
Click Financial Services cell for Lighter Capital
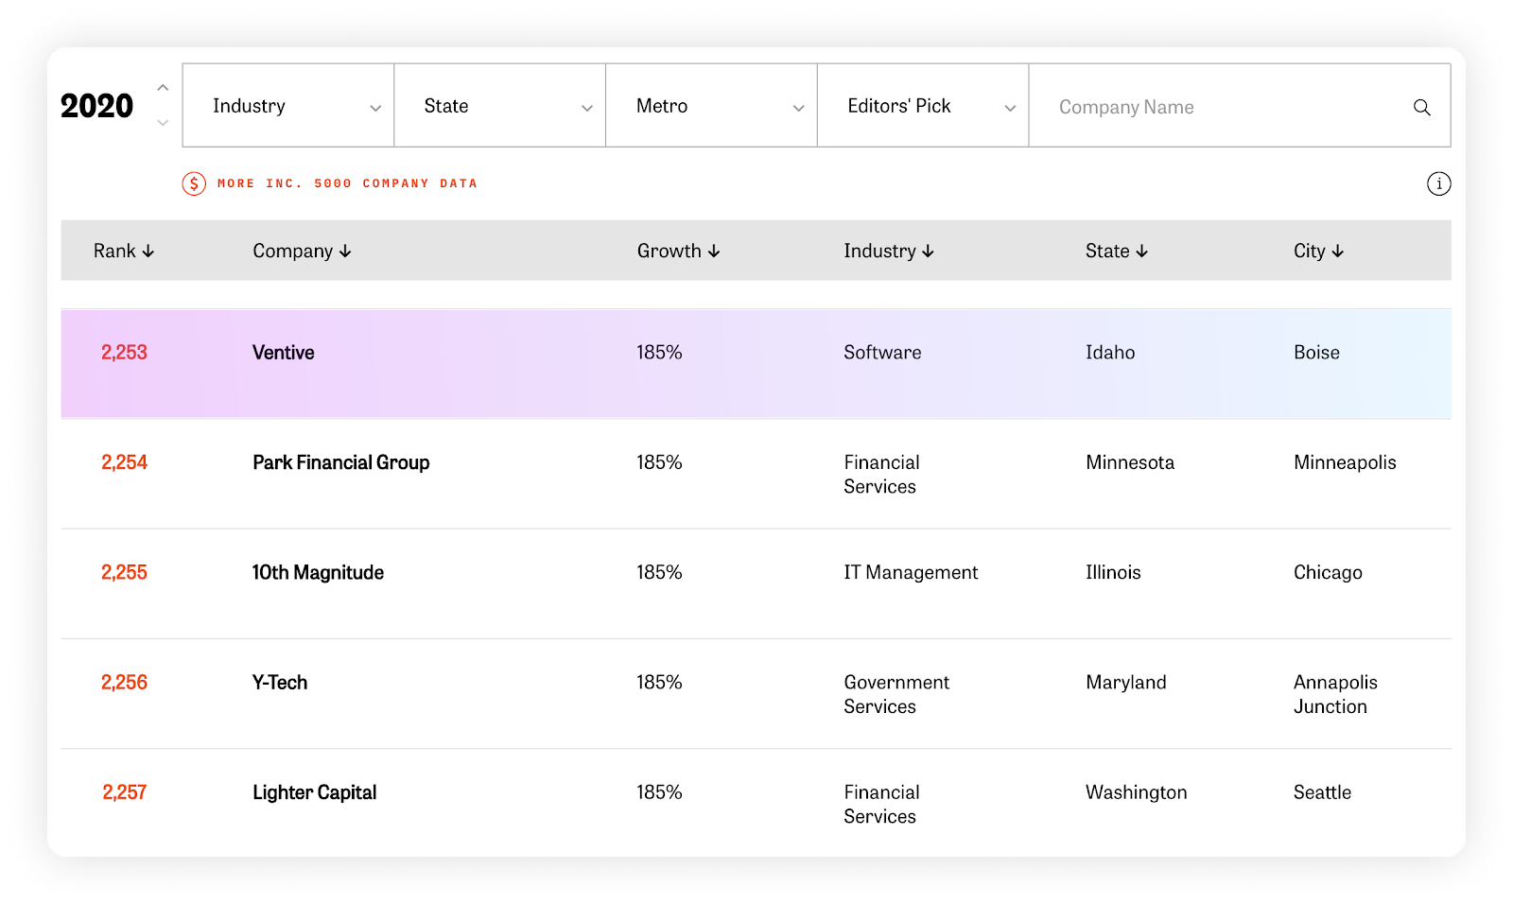881,804
